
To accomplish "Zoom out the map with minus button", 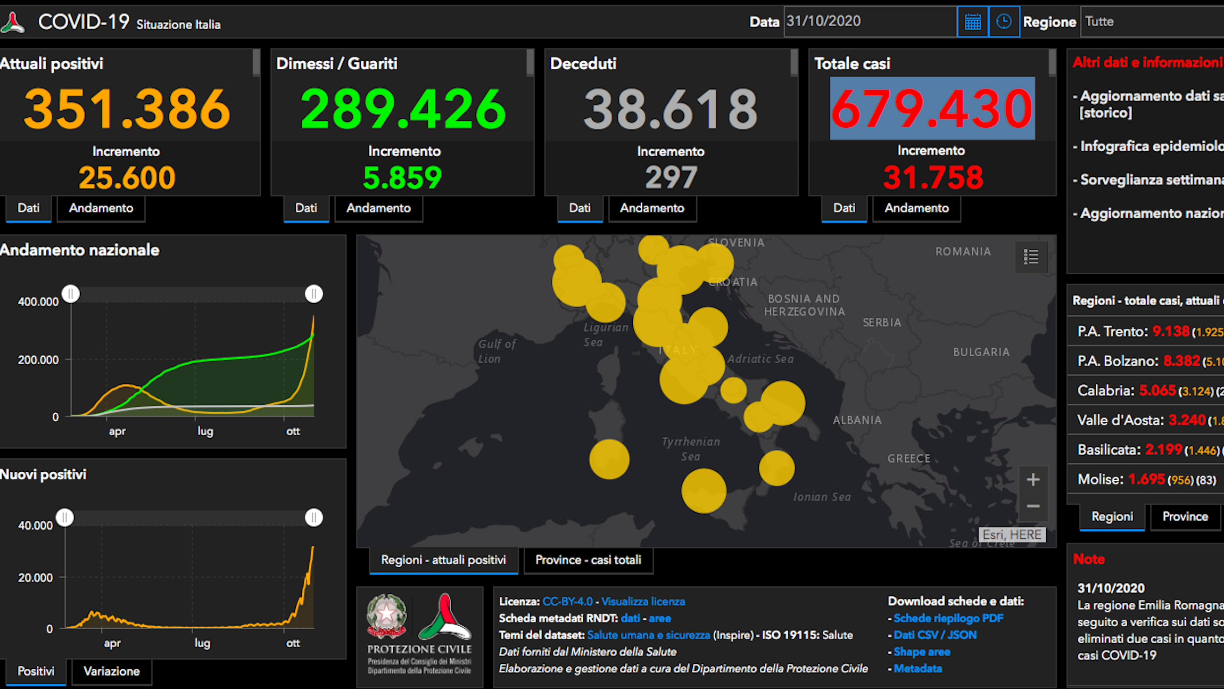I will pos(1033,506).
